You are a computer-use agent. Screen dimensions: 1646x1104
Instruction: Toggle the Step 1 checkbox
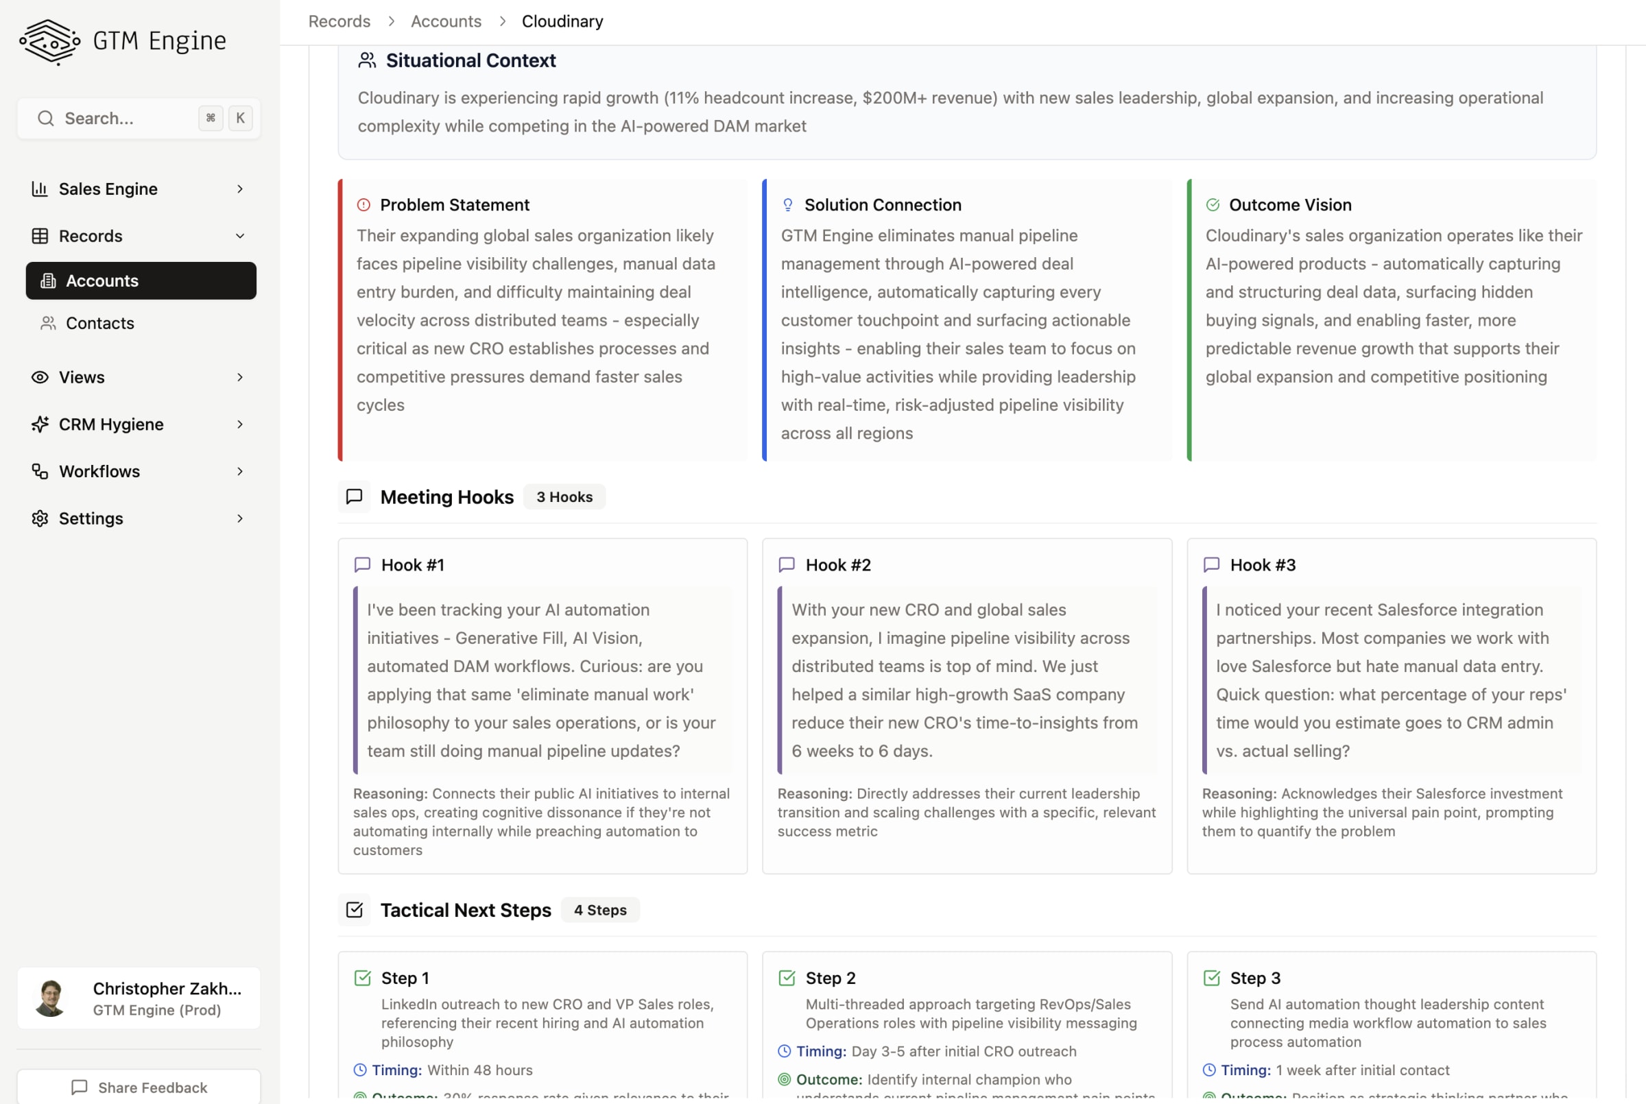pyautogui.click(x=363, y=978)
